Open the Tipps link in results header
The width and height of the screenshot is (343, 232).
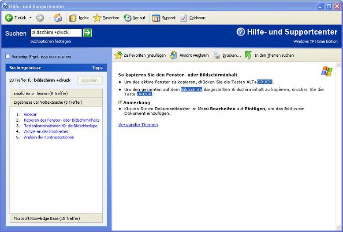(x=97, y=68)
